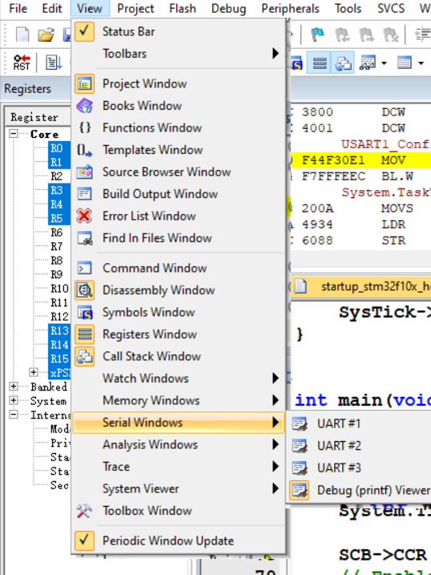
Task: Click the F7FFFEEC BL.W disassembly line
Action: pyautogui.click(x=361, y=176)
